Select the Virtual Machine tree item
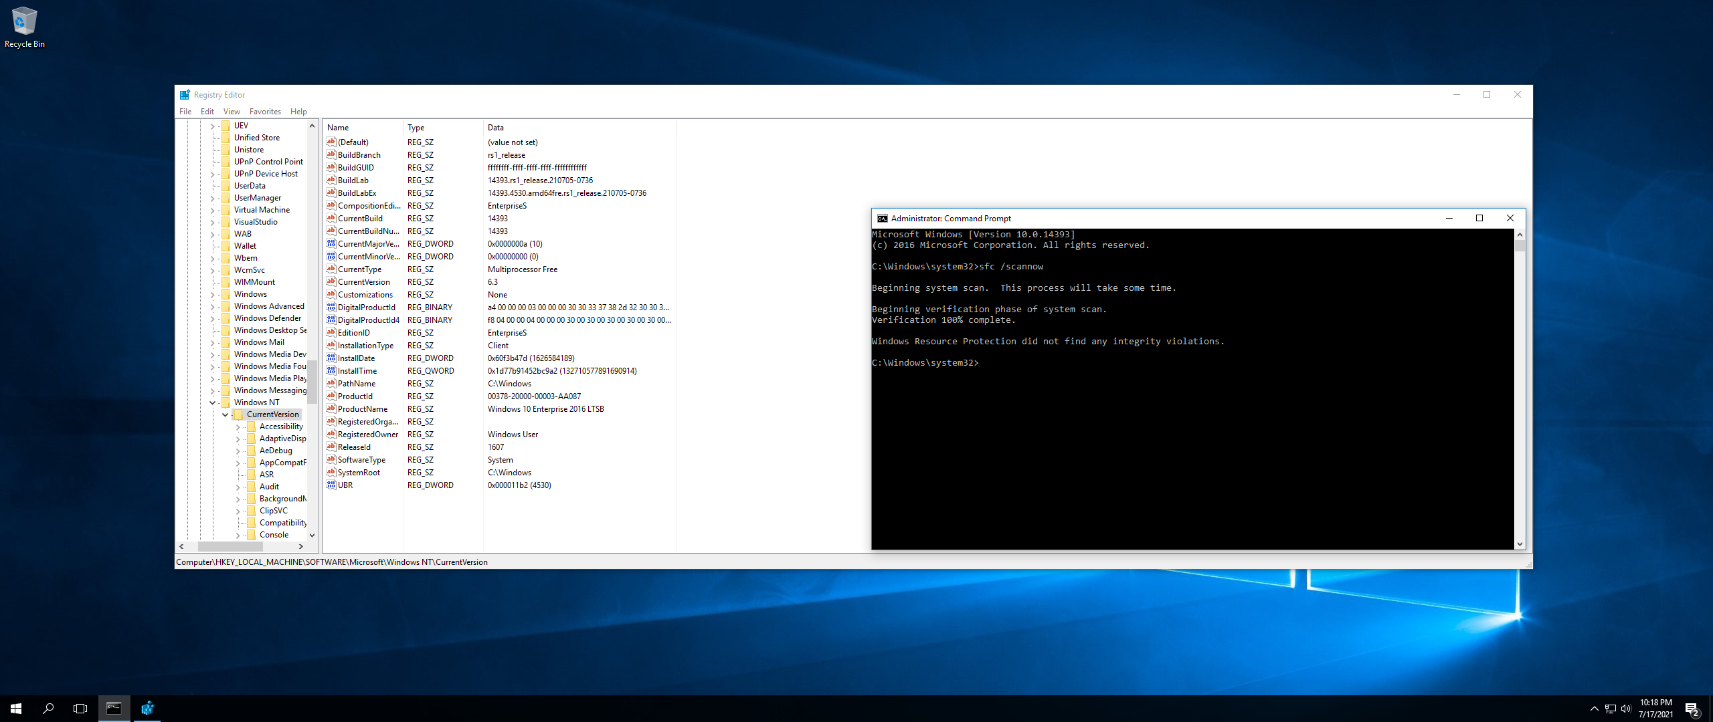The height and width of the screenshot is (722, 1713). pos(262,210)
